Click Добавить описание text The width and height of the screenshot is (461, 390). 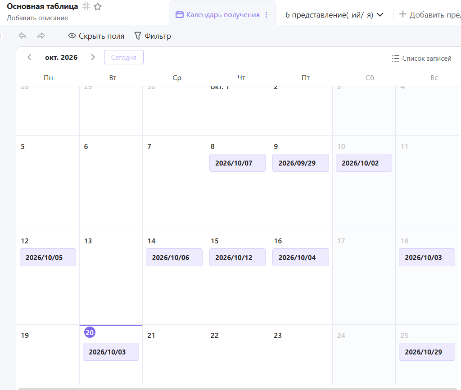[37, 18]
